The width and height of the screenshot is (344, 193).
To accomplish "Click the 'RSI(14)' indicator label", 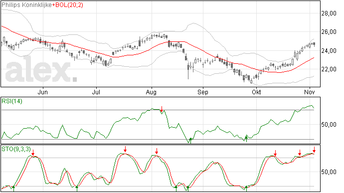I will coord(12,101).
